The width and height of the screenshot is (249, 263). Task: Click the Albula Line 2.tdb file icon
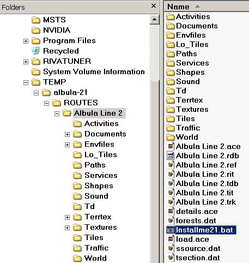pos(171,183)
